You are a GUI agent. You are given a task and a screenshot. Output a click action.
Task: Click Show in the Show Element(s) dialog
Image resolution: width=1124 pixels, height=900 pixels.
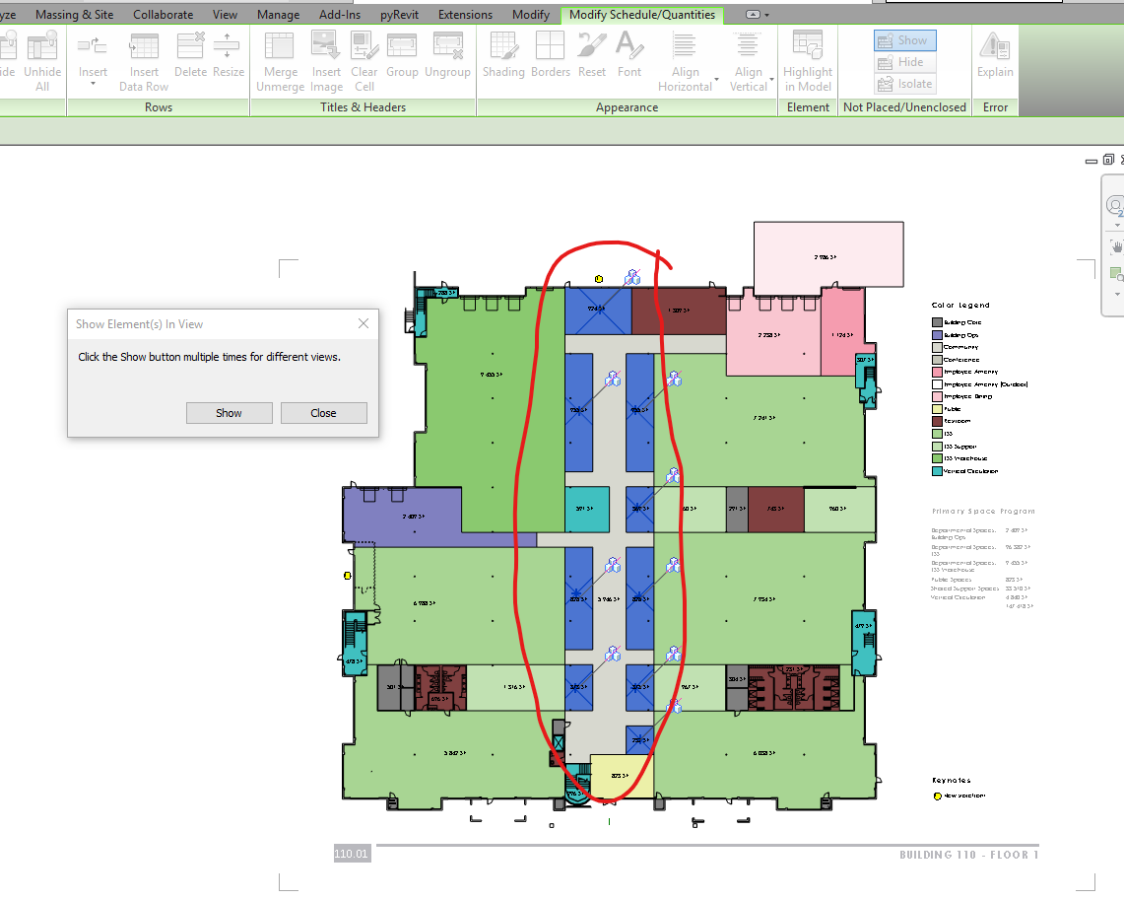[x=230, y=413]
